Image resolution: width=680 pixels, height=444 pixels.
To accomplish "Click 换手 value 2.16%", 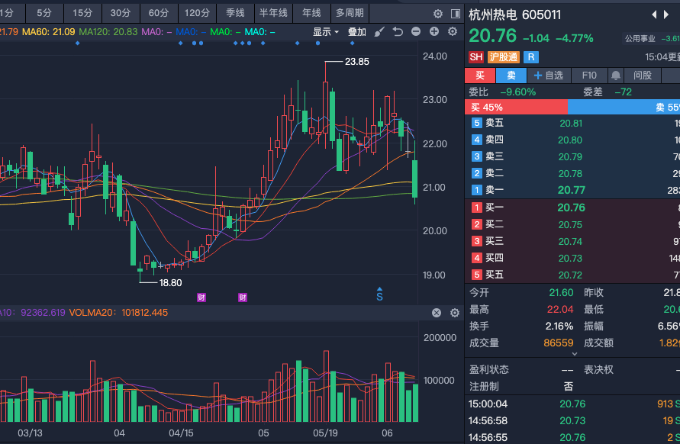I will [x=559, y=326].
